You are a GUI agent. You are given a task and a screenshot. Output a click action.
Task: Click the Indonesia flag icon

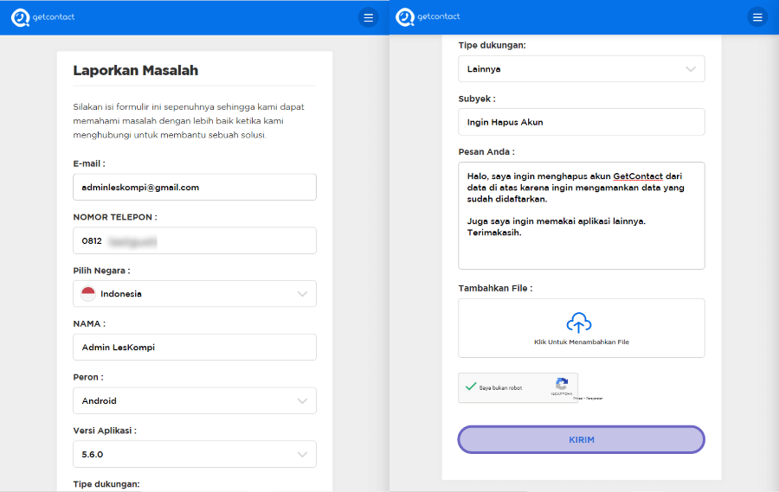pyautogui.click(x=88, y=293)
